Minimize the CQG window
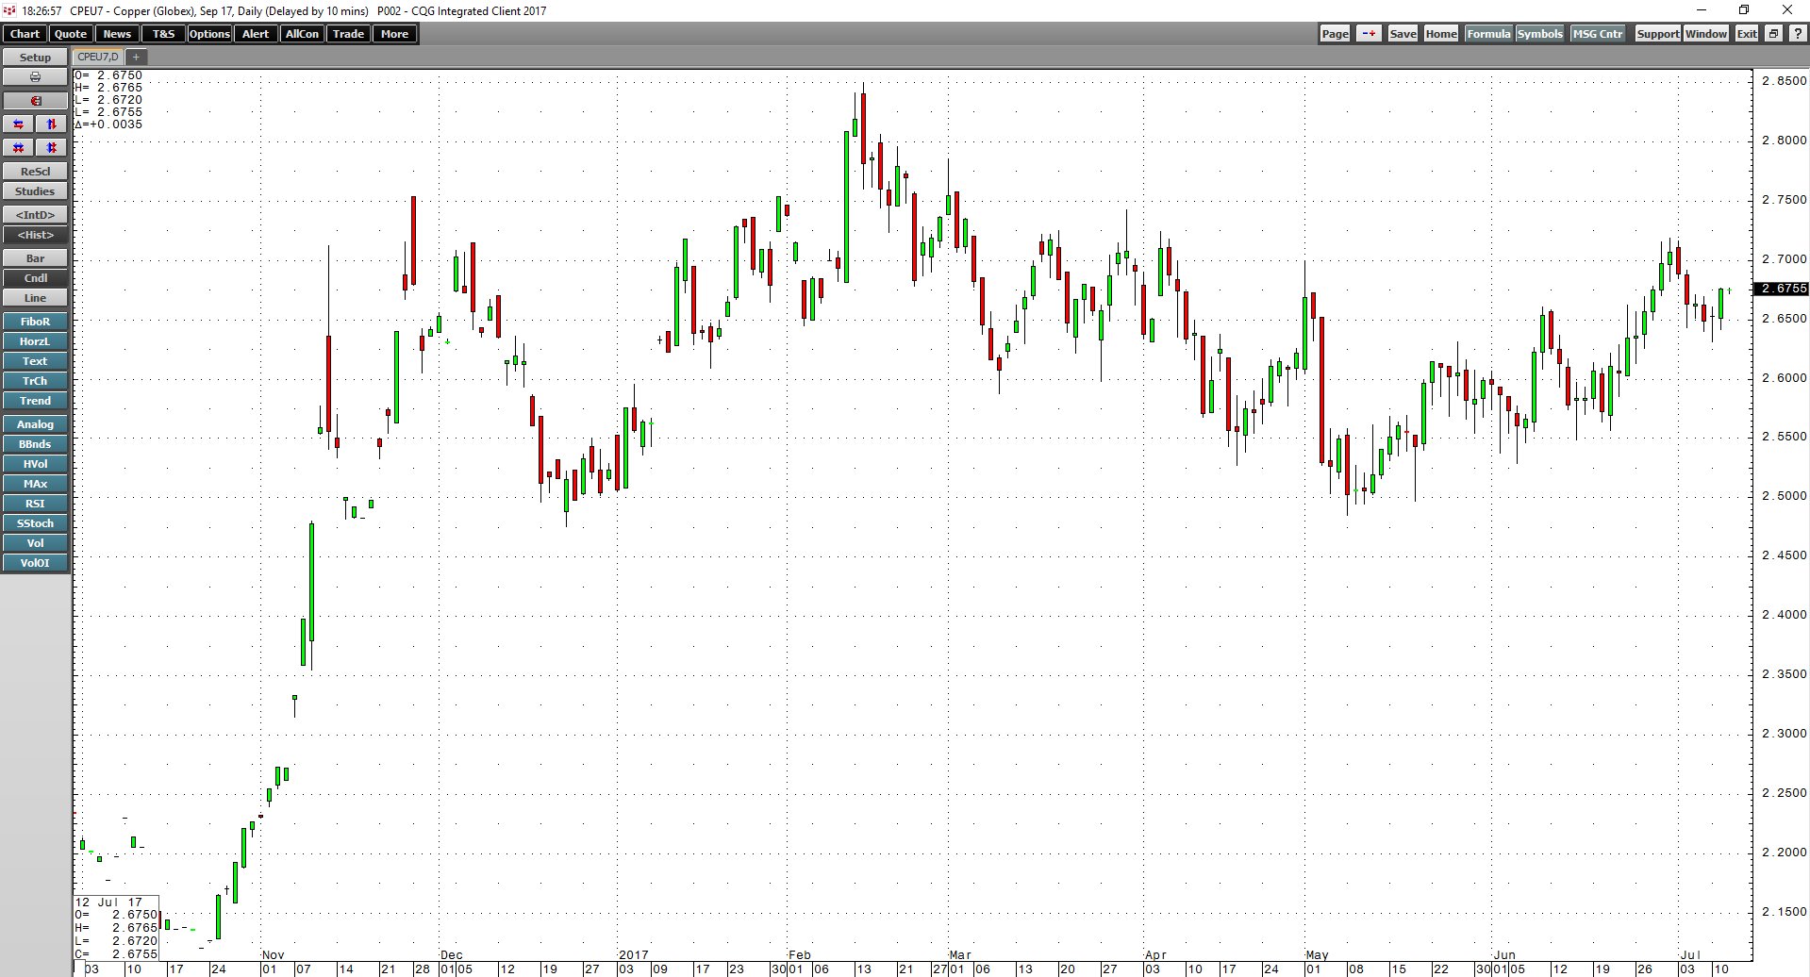This screenshot has width=1810, height=977. pos(1702,10)
